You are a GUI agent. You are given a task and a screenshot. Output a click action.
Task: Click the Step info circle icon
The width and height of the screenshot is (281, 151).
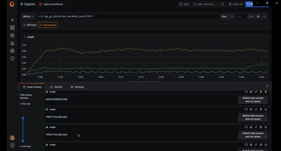[x=232, y=16]
